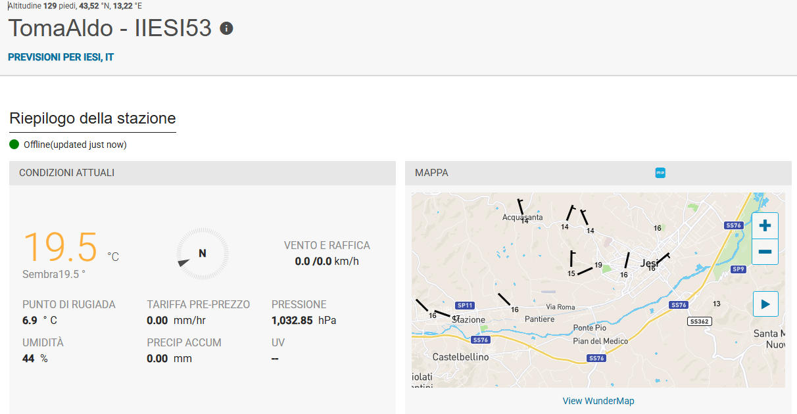Zoom in the map with plus button

coord(765,225)
